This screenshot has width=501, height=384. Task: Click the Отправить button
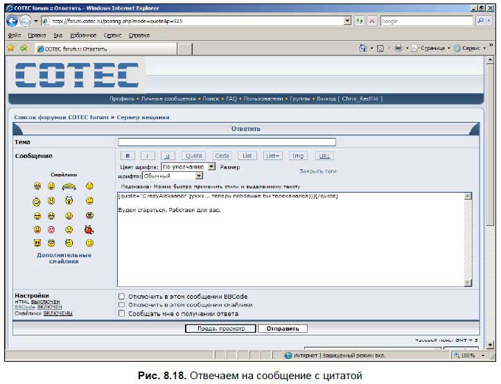(283, 329)
